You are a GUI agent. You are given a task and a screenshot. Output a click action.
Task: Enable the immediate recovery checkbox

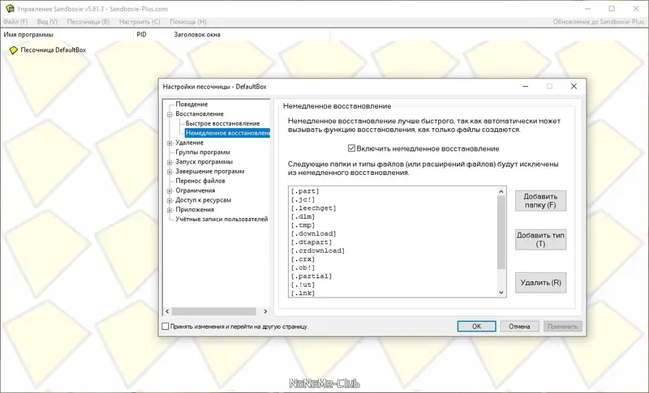(351, 148)
